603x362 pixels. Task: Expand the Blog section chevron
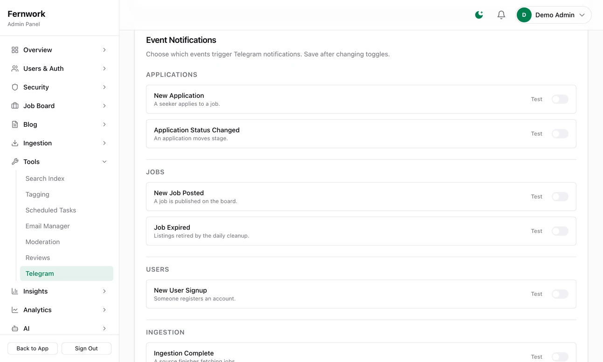pos(104,124)
